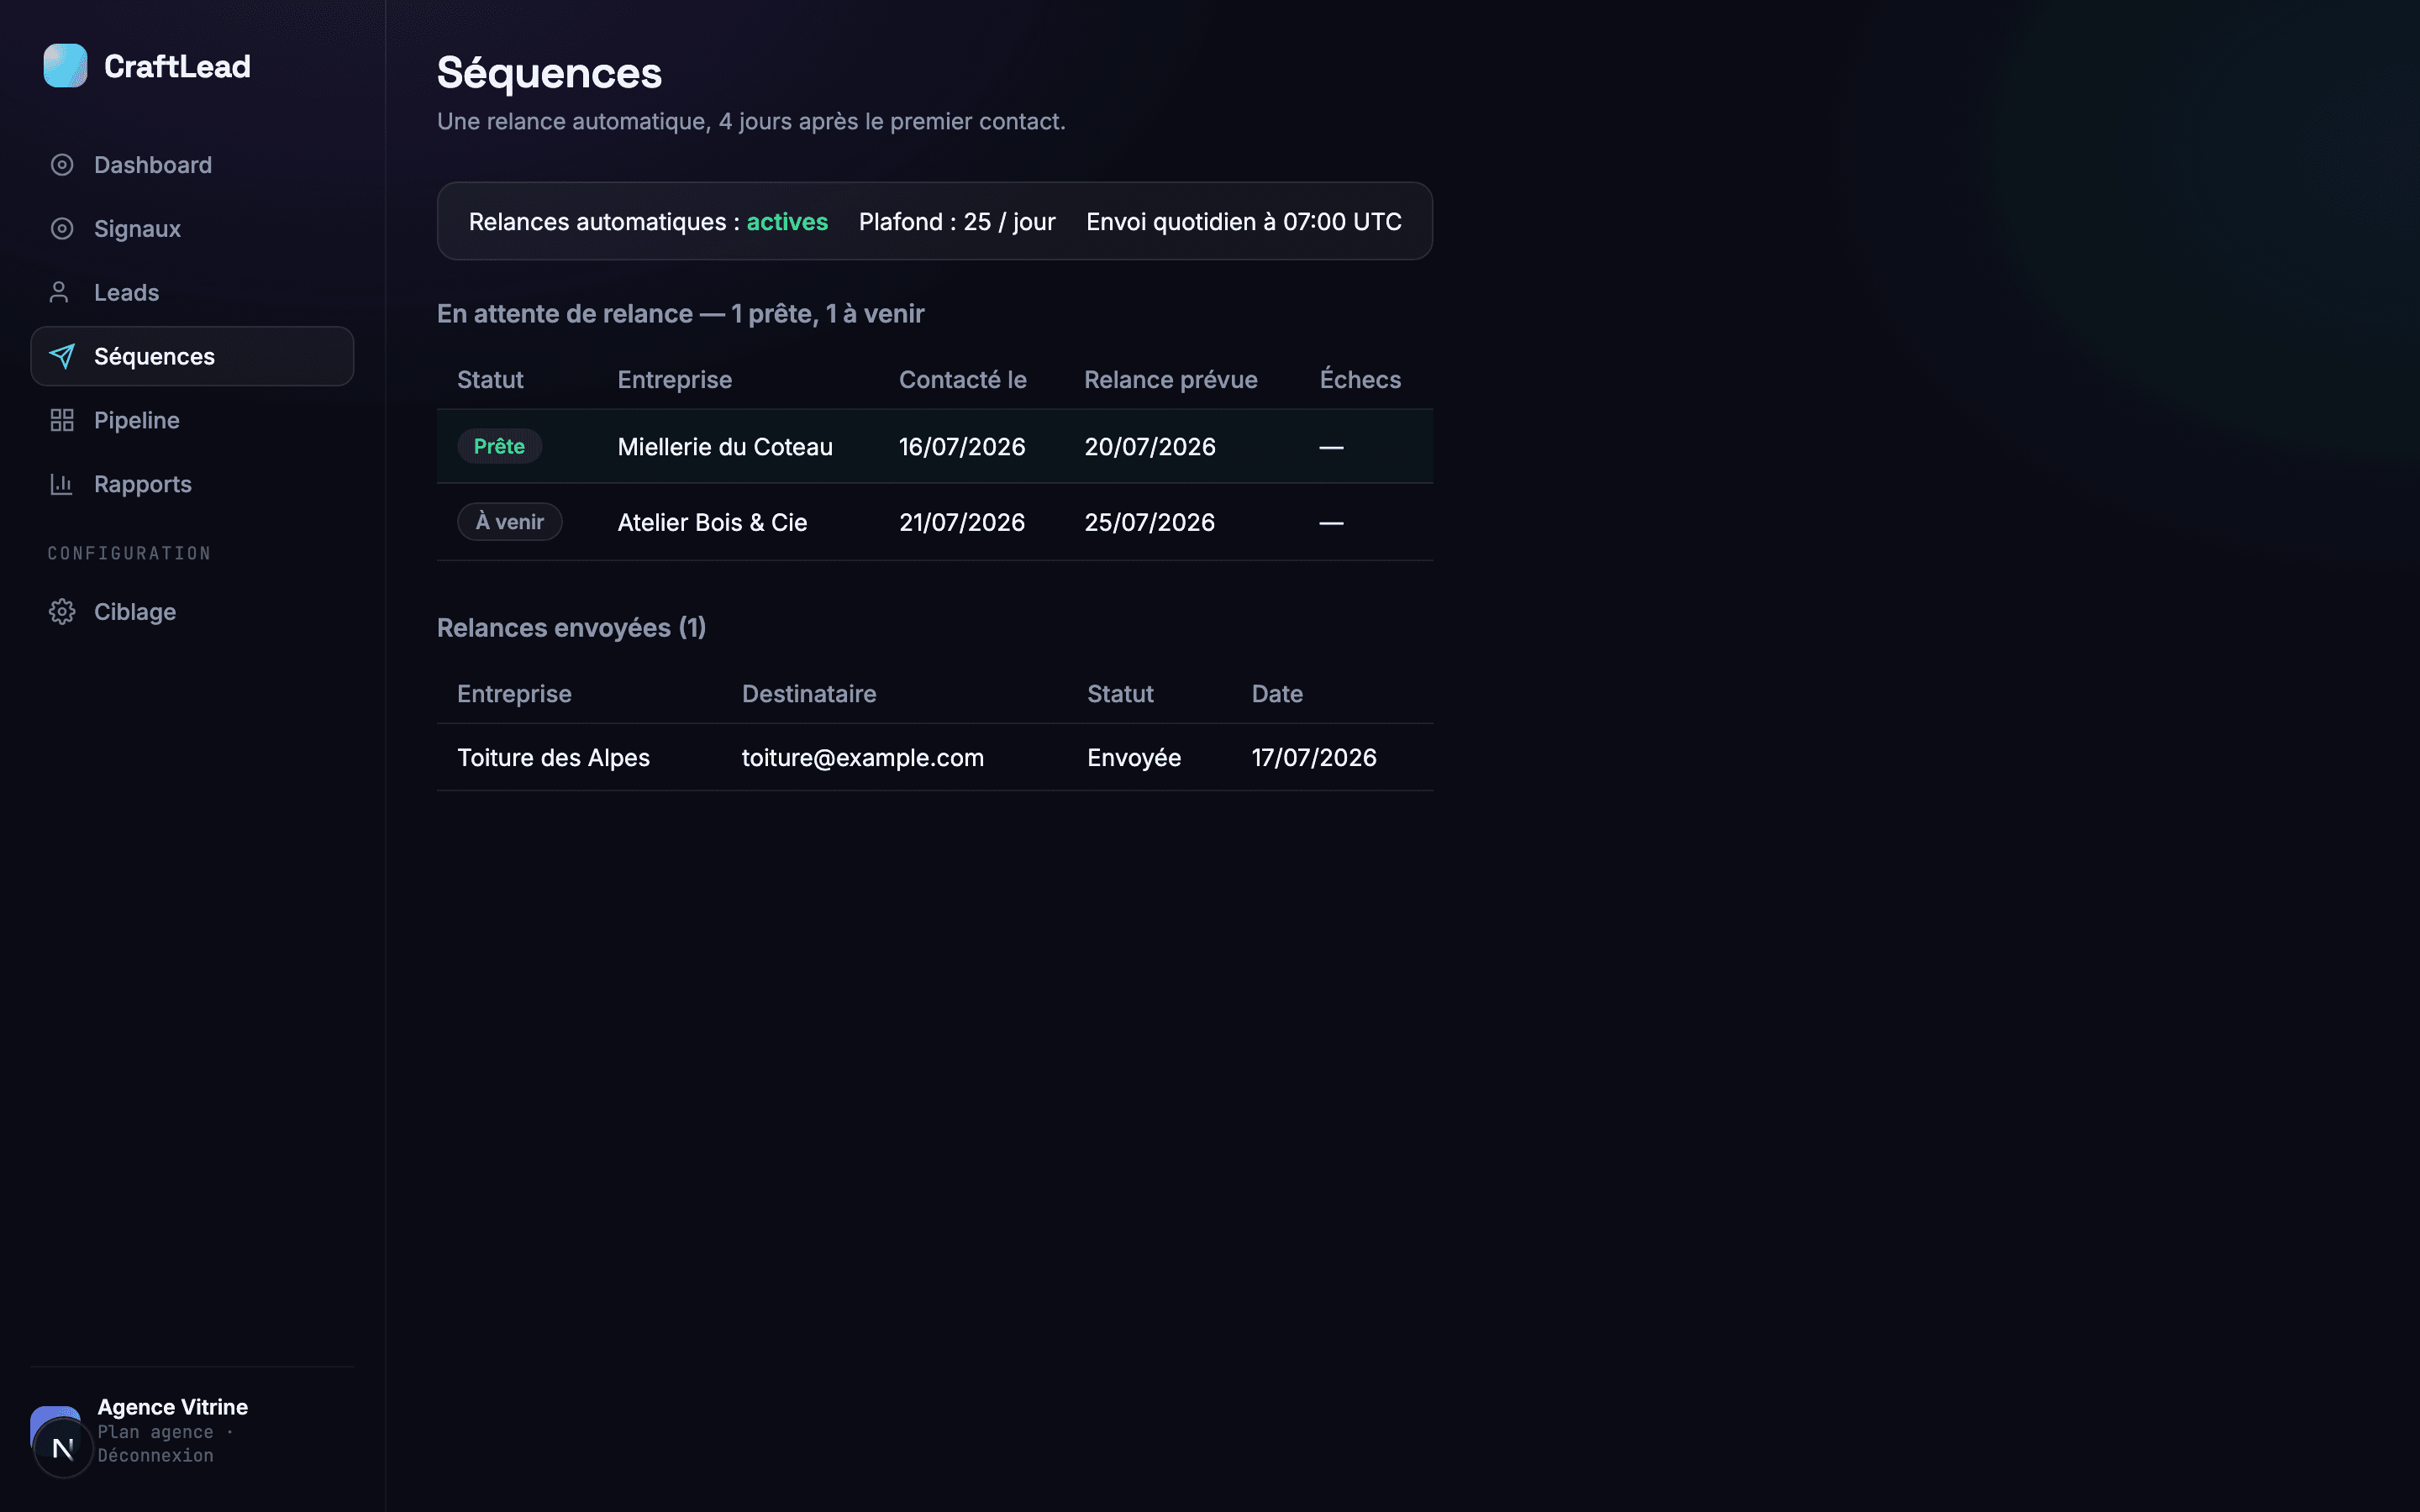Click the contact date 16/07/2026
Image resolution: width=2420 pixels, height=1512 pixels.
click(962, 447)
